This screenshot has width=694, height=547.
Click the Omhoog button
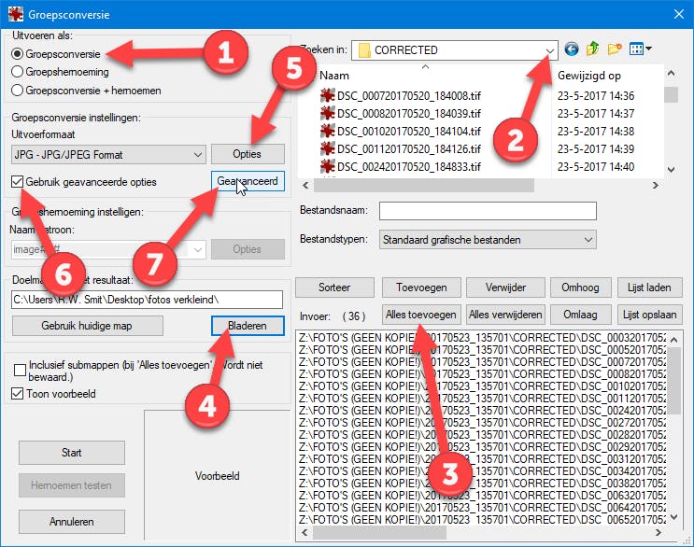click(x=581, y=288)
